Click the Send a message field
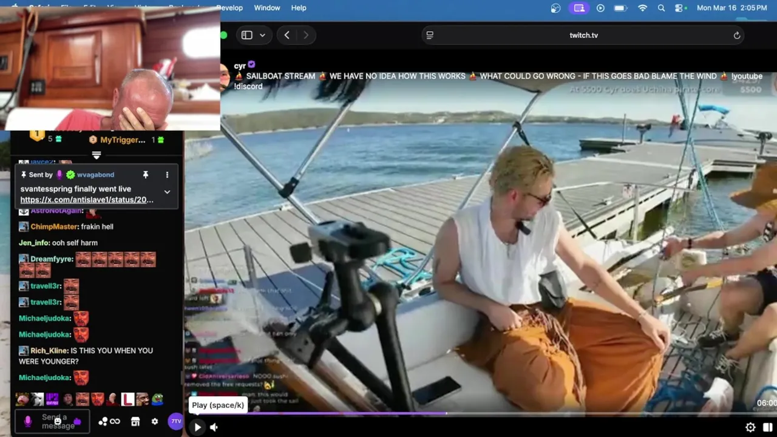 pos(53,421)
